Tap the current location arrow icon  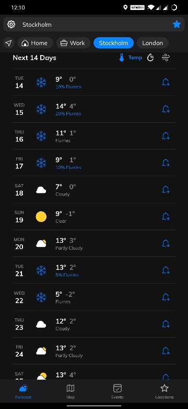pos(8,43)
